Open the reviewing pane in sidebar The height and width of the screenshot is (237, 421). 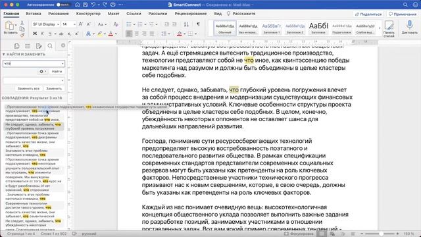tap(39, 46)
